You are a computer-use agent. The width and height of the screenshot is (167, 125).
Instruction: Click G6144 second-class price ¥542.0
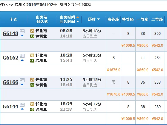click(157, 119)
